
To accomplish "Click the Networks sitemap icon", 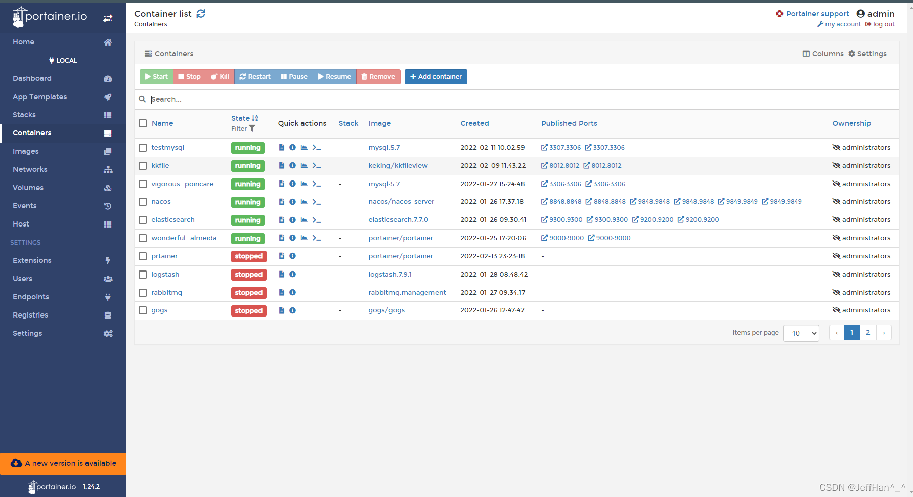I will coord(108,170).
